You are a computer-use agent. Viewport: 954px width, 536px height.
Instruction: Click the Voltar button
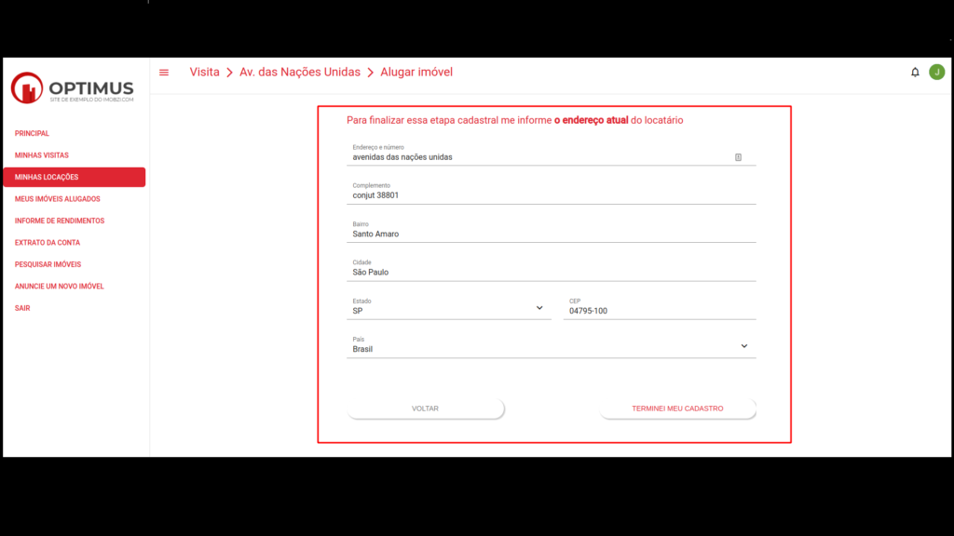pos(425,409)
